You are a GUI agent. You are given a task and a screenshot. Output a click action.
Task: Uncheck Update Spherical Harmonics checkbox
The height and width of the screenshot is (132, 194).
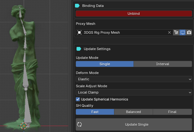78,99
